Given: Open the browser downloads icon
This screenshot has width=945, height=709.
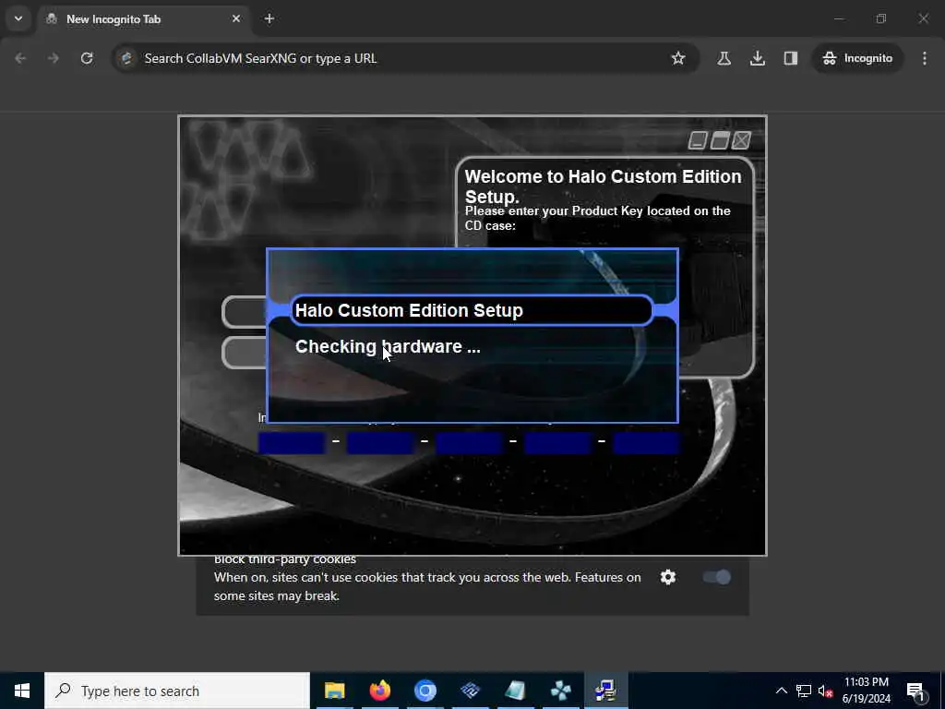Looking at the screenshot, I should click(x=758, y=58).
